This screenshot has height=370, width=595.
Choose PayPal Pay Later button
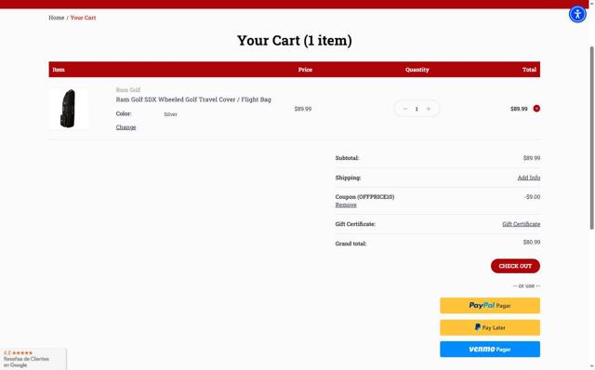click(490, 327)
